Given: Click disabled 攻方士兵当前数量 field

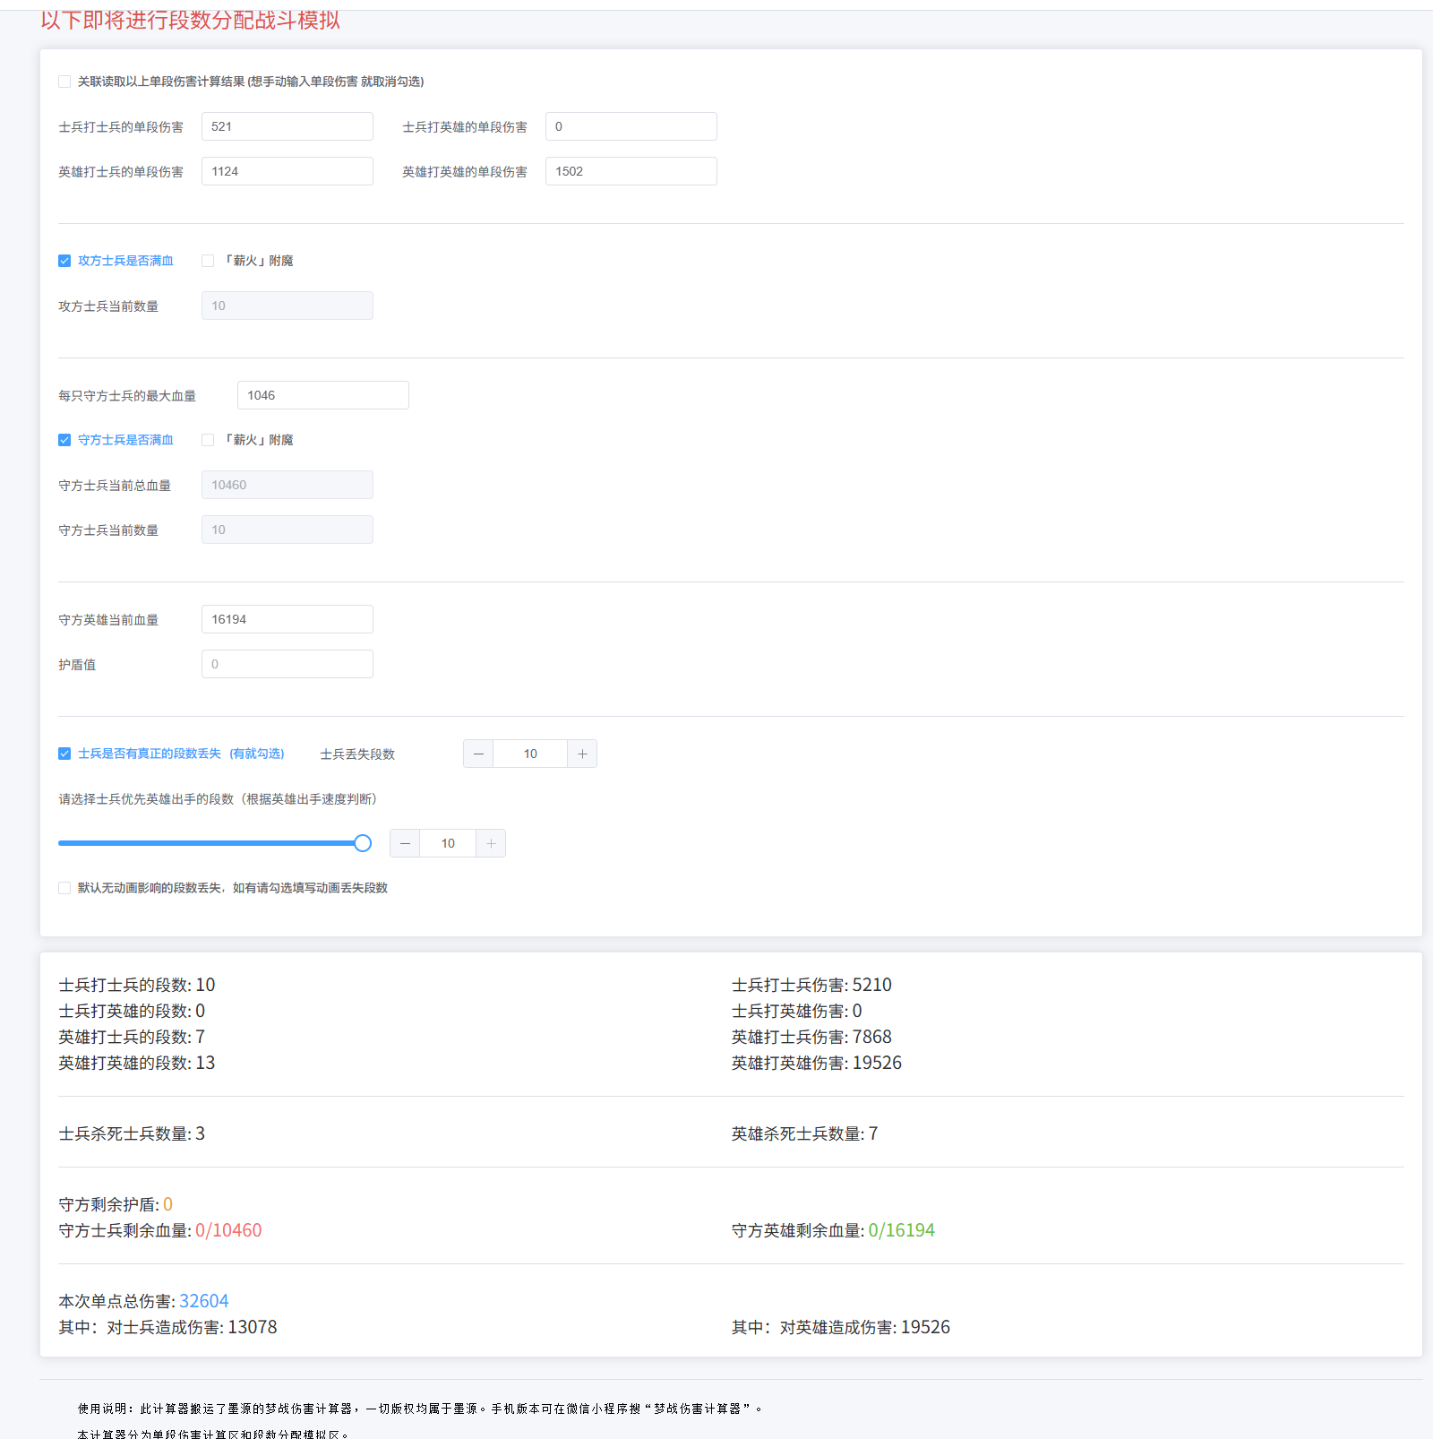Looking at the screenshot, I should 287,306.
